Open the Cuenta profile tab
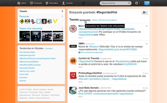 coord(67,3)
